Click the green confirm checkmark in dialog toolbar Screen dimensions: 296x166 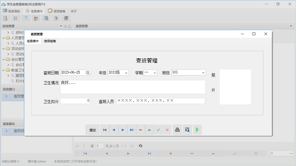point(158,129)
